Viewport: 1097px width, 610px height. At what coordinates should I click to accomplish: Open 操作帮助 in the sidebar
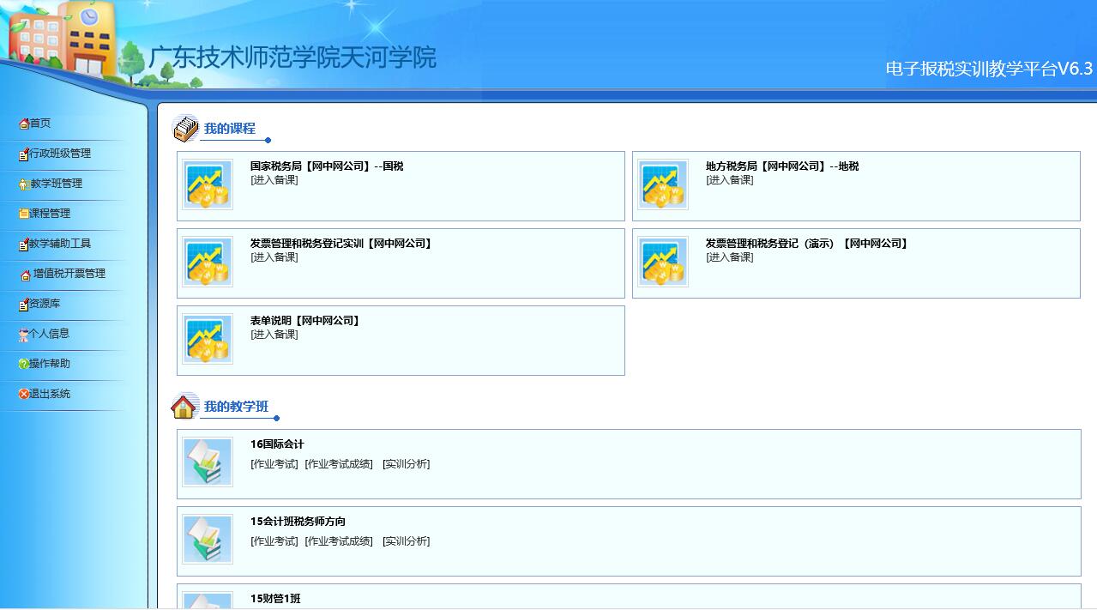50,364
